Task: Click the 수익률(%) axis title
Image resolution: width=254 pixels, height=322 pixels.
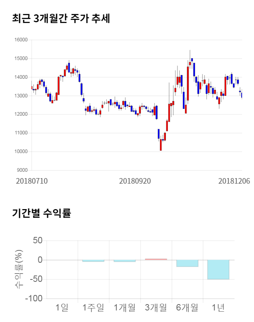Action: pos(18,269)
